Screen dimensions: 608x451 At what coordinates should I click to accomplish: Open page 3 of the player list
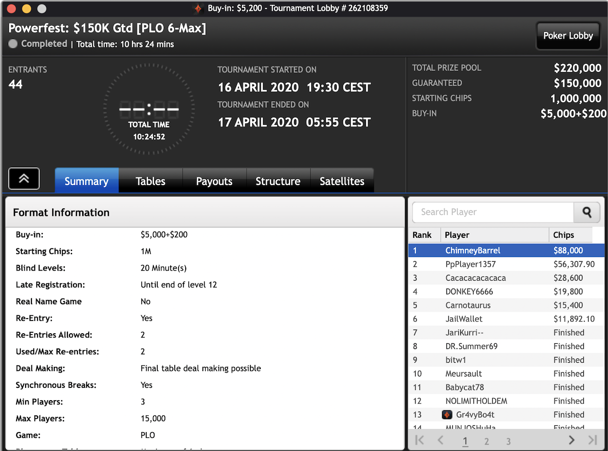click(508, 441)
